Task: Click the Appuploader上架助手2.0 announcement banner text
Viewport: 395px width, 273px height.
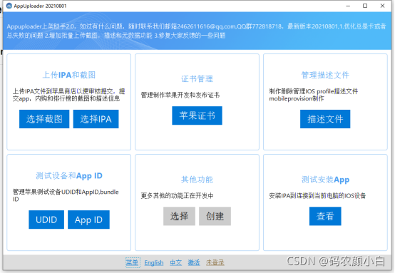Action: [196, 31]
